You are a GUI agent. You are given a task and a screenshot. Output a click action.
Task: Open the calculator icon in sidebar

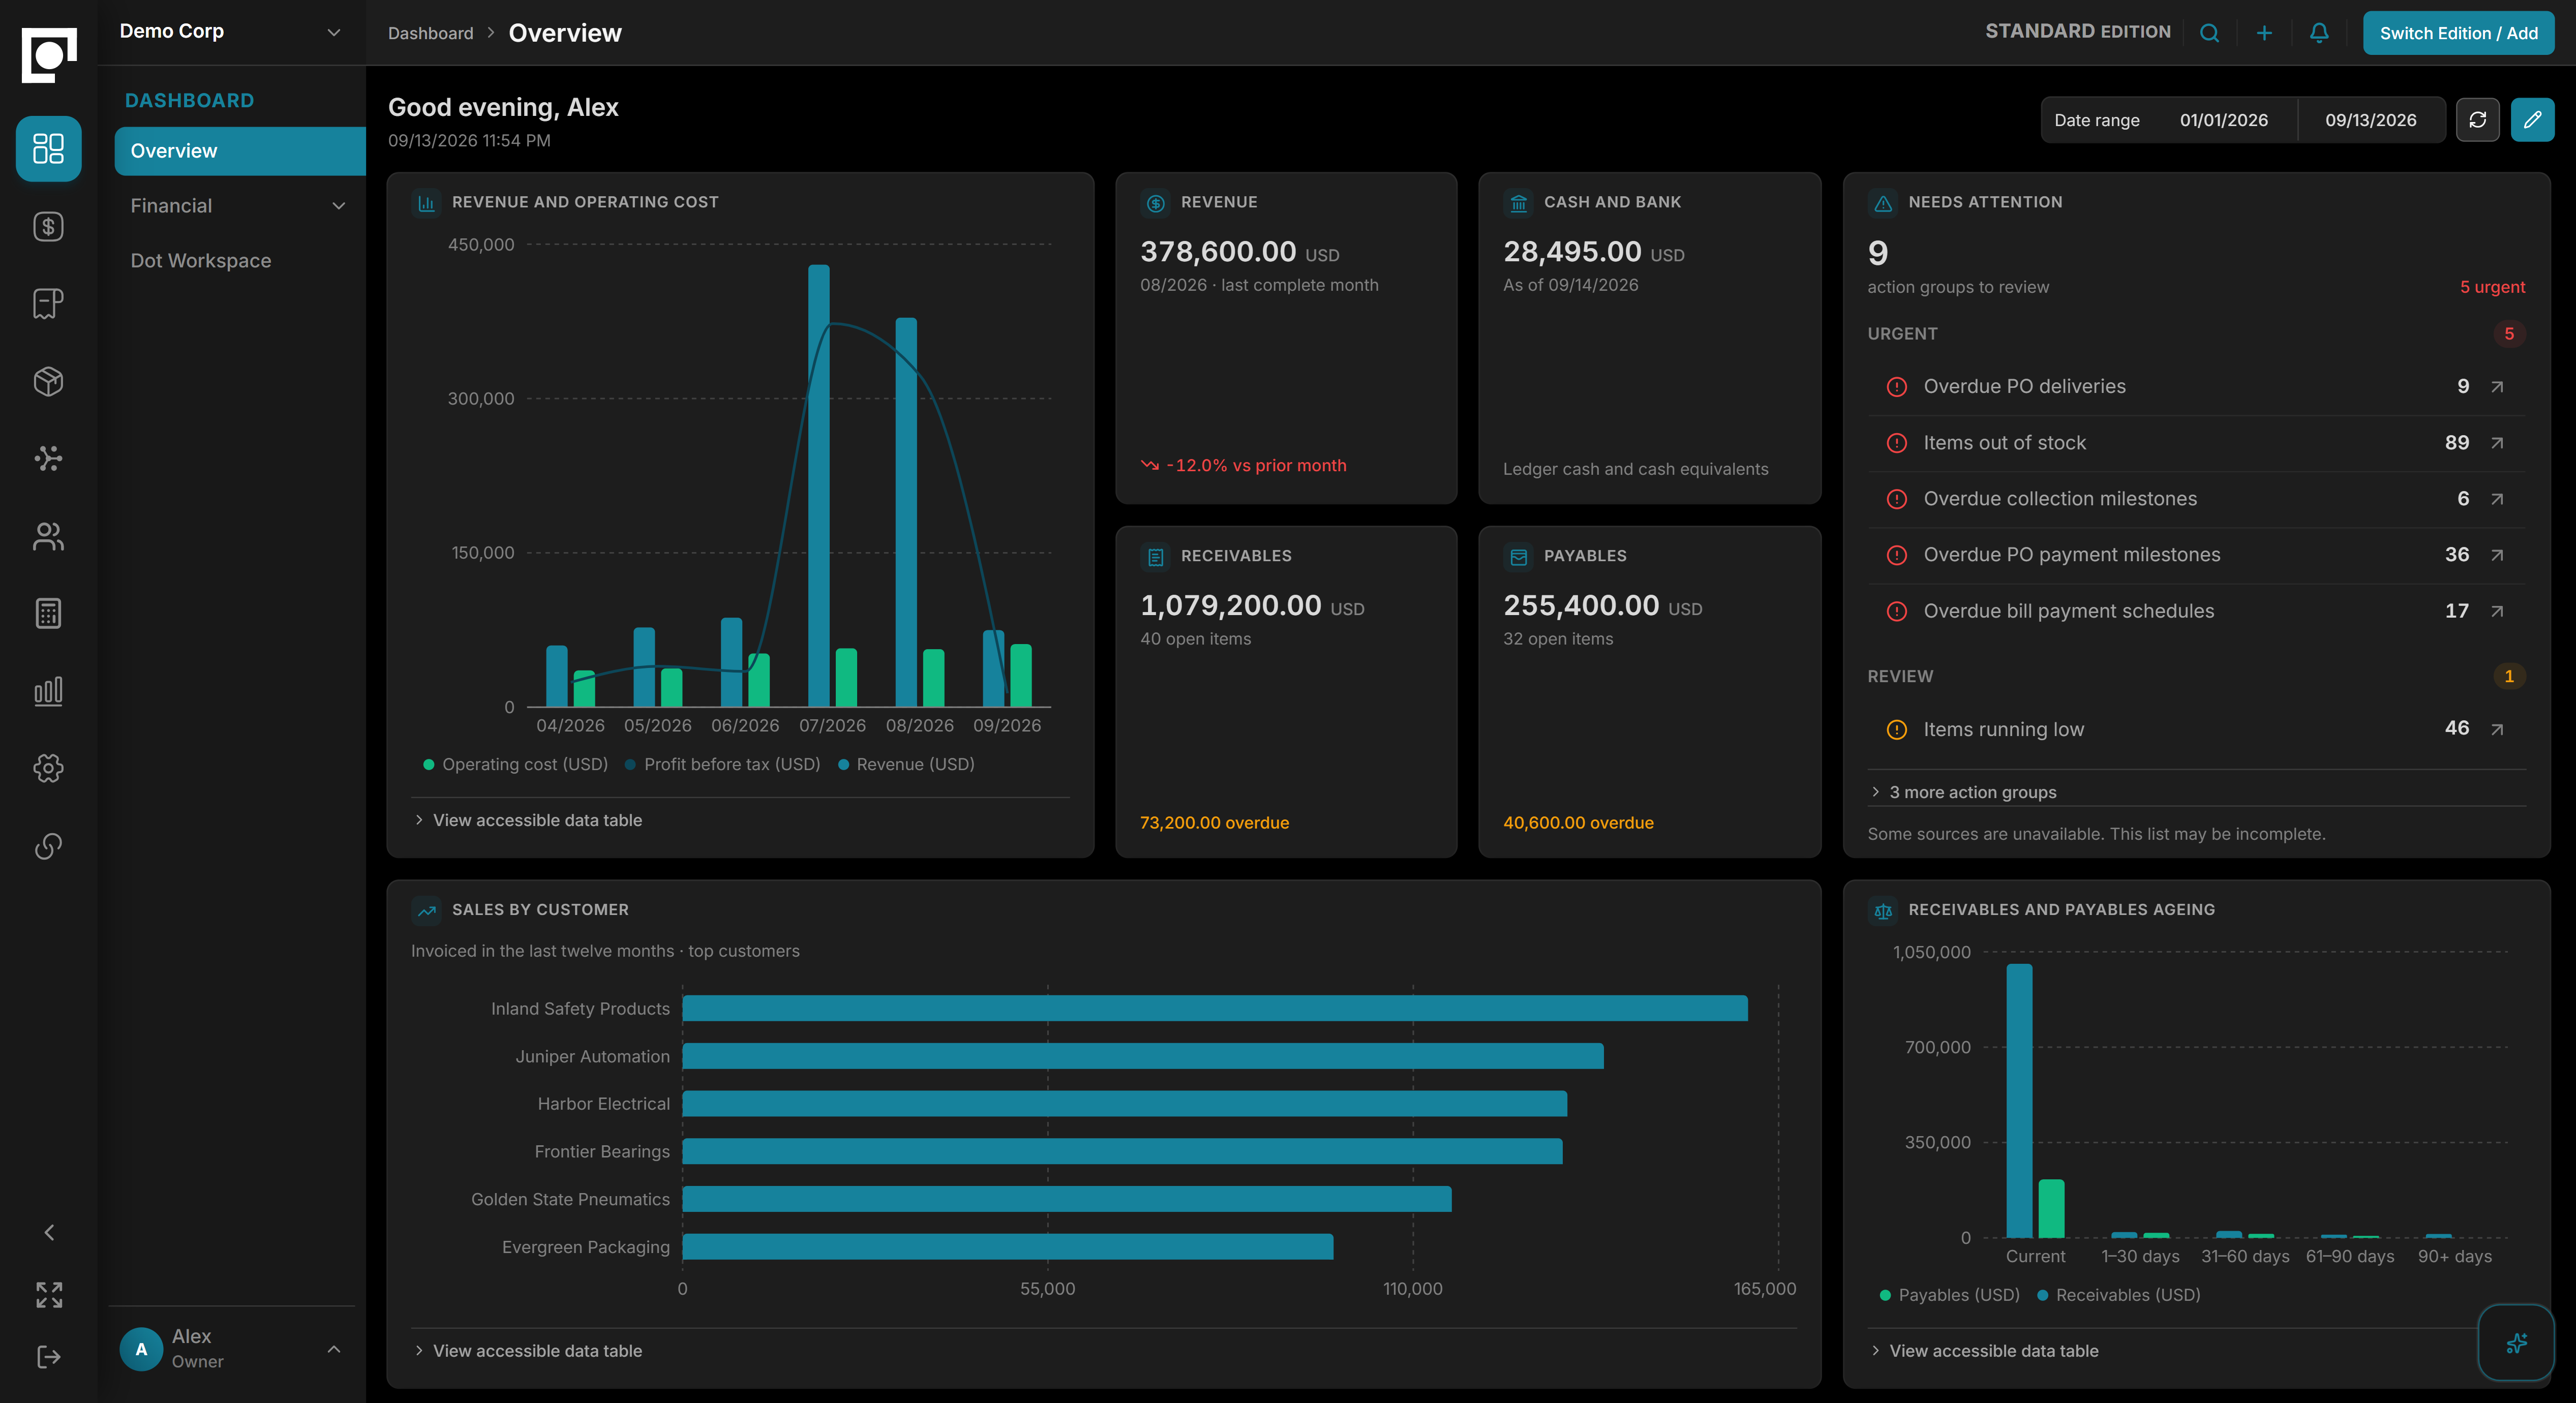[48, 613]
